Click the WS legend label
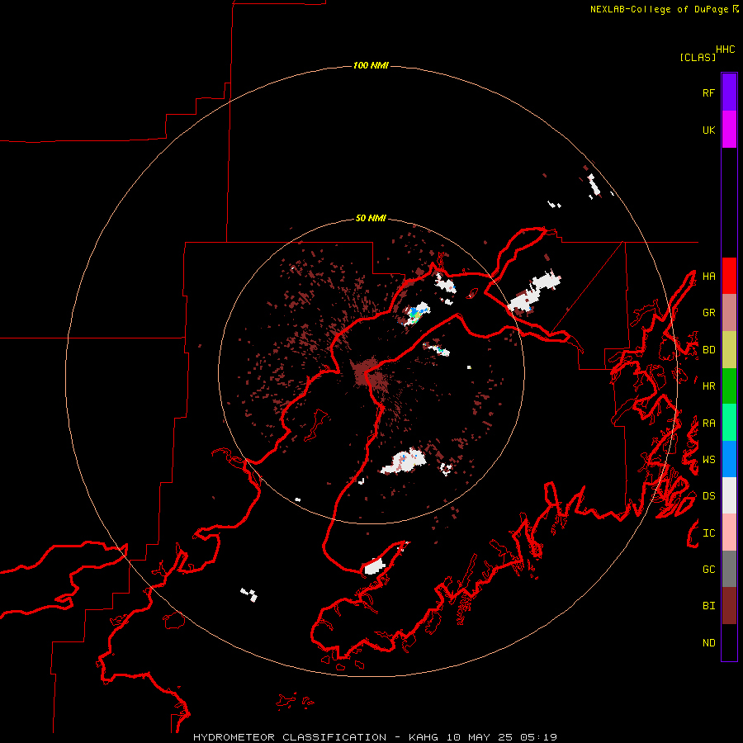This screenshot has width=743, height=743. point(708,460)
